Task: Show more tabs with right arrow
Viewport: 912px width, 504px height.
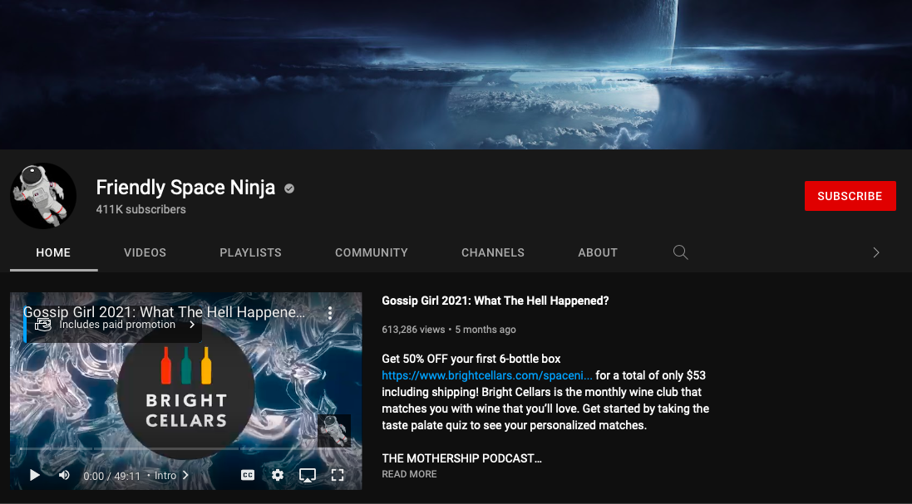Action: 876,252
